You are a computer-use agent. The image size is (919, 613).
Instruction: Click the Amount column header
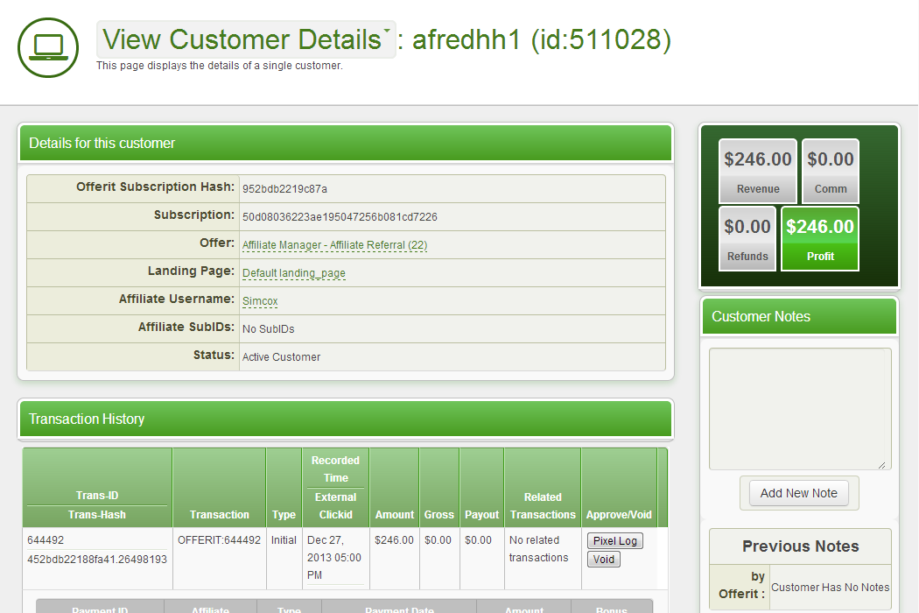394,515
